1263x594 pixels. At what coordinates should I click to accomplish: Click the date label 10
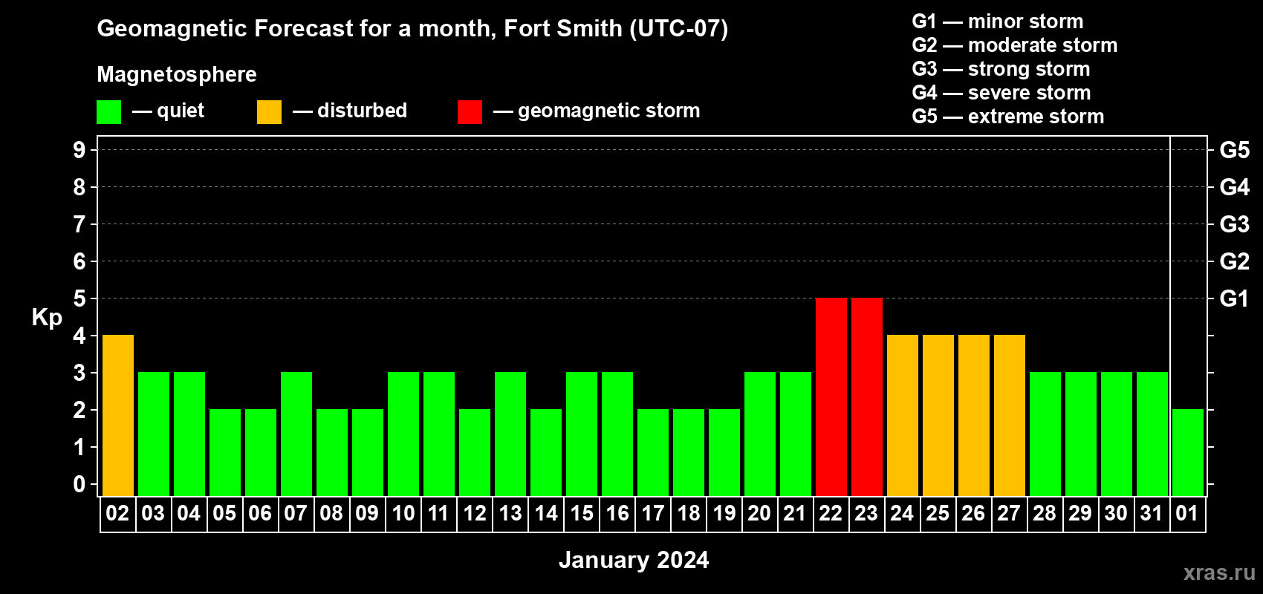click(x=403, y=514)
